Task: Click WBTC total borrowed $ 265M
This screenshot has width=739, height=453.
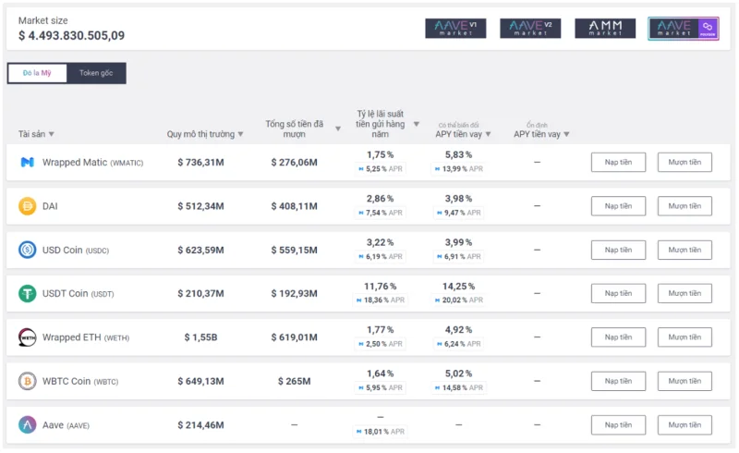Action: pyautogui.click(x=294, y=381)
